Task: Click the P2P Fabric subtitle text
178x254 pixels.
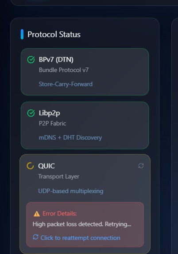Action: (x=52, y=123)
